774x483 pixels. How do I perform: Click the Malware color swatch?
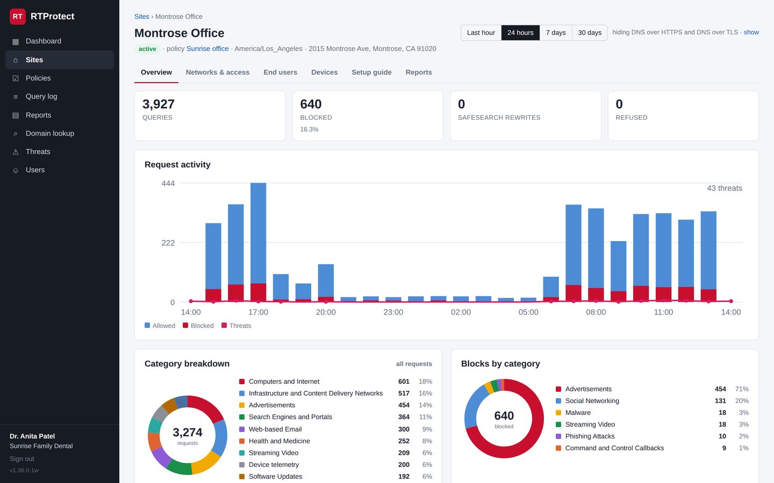coord(558,413)
